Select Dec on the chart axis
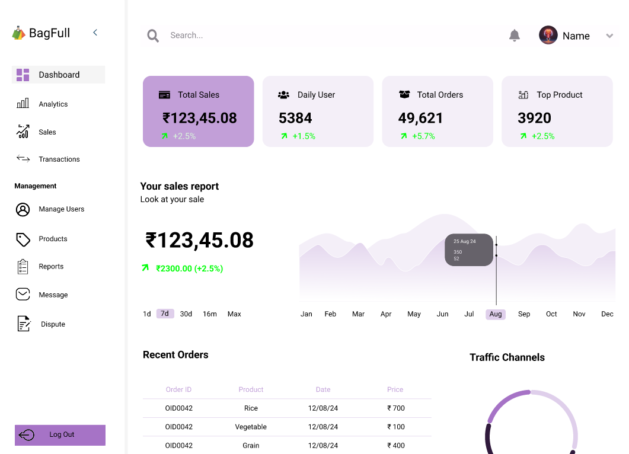Viewport: 629px width, 454px height. [607, 314]
